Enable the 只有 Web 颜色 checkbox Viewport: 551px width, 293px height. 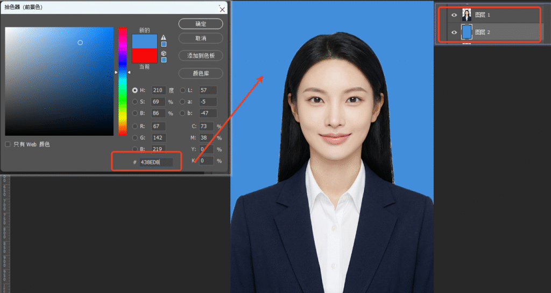pos(8,144)
